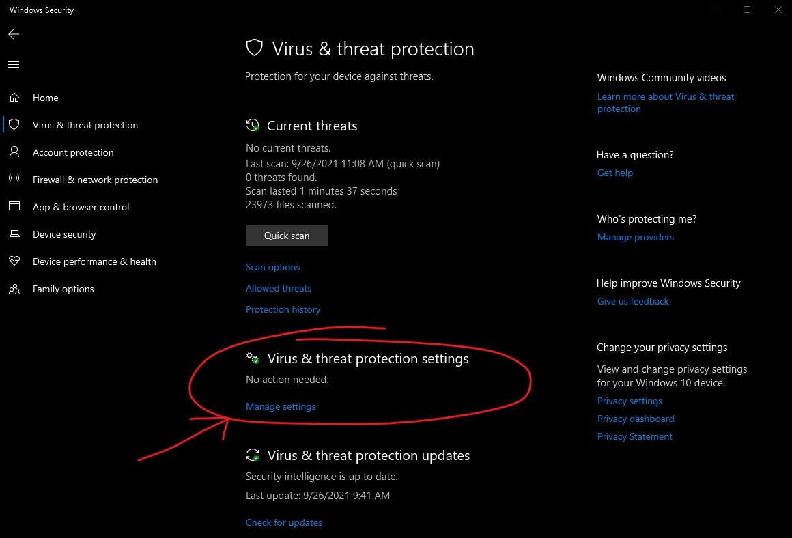Viewport: 792px width, 538px height.
Task: Click the Account protection person icon
Action: tap(14, 152)
